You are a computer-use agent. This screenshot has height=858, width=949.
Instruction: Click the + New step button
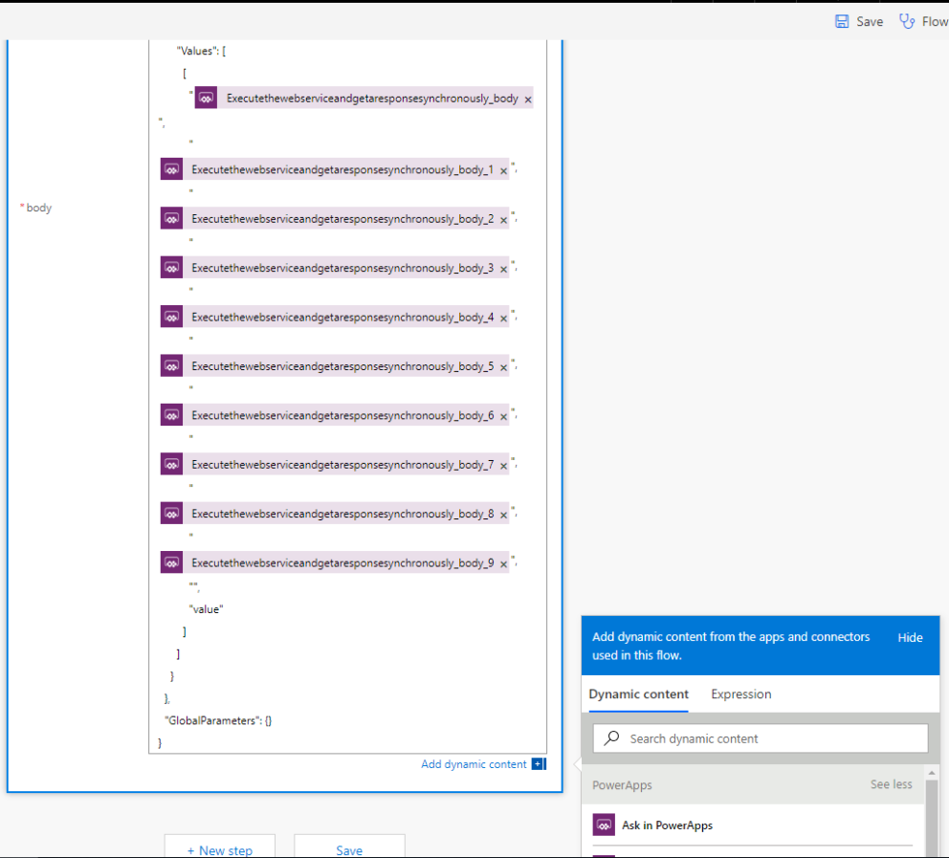click(x=219, y=849)
